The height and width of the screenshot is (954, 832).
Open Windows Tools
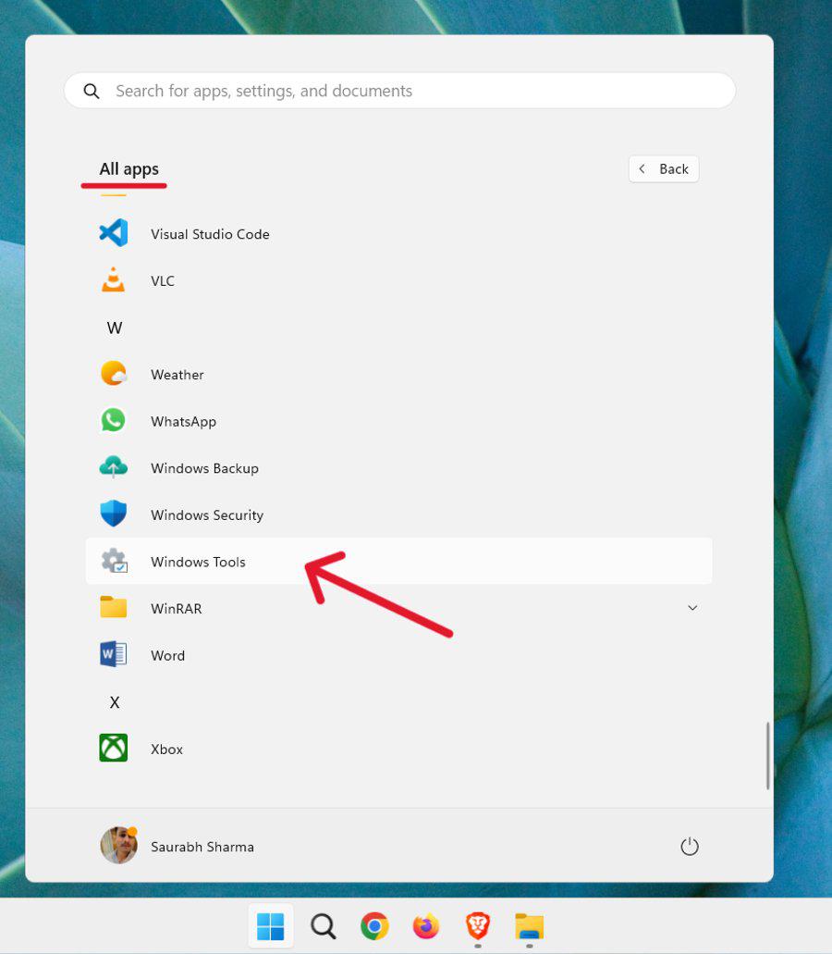tap(198, 562)
